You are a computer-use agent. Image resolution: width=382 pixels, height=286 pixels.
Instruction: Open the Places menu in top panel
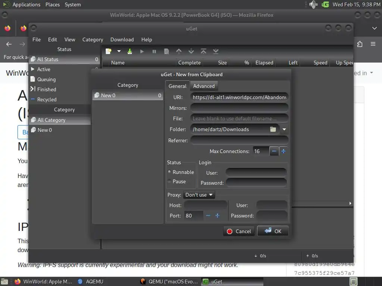tap(53, 4)
